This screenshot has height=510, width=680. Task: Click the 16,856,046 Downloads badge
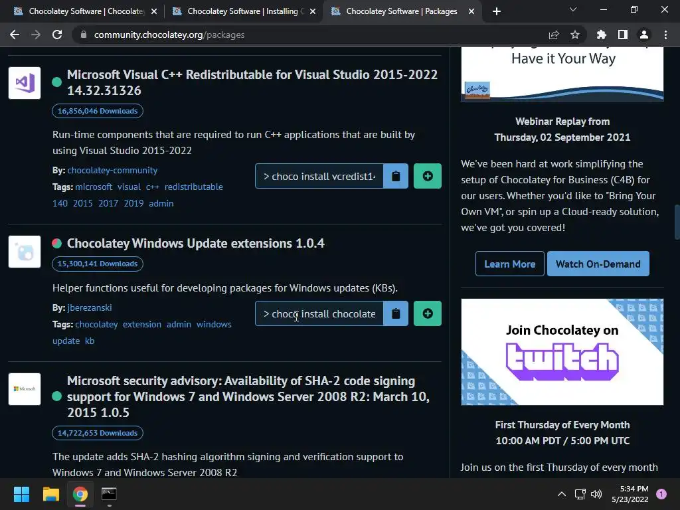(x=98, y=111)
